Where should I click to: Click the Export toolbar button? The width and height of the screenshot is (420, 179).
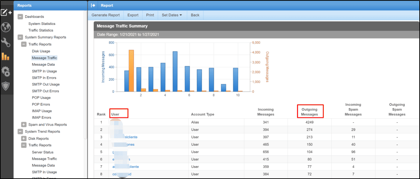(133, 15)
